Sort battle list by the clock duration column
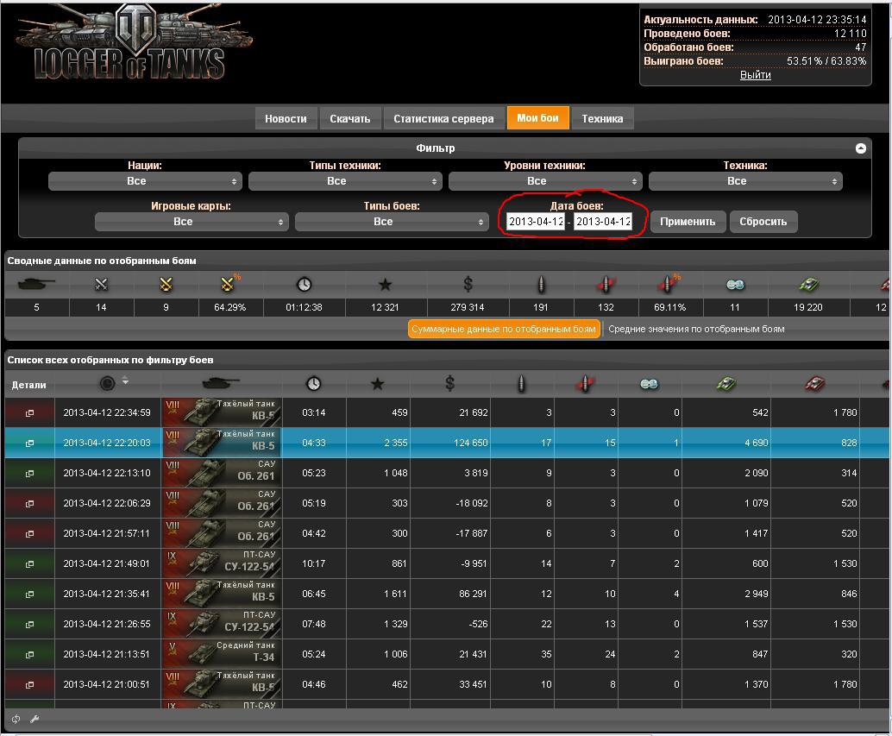 point(313,384)
